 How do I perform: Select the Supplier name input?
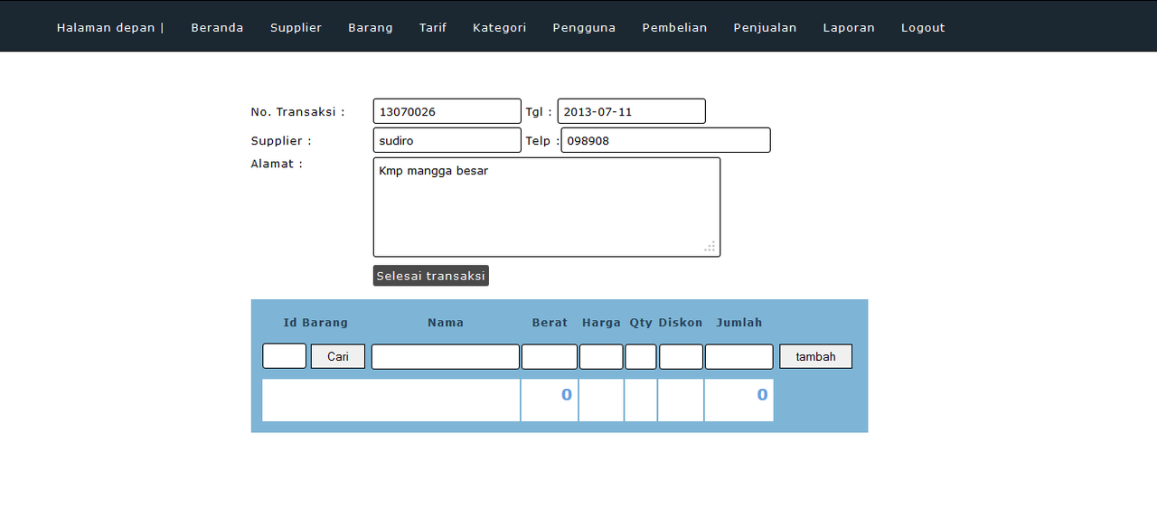447,140
